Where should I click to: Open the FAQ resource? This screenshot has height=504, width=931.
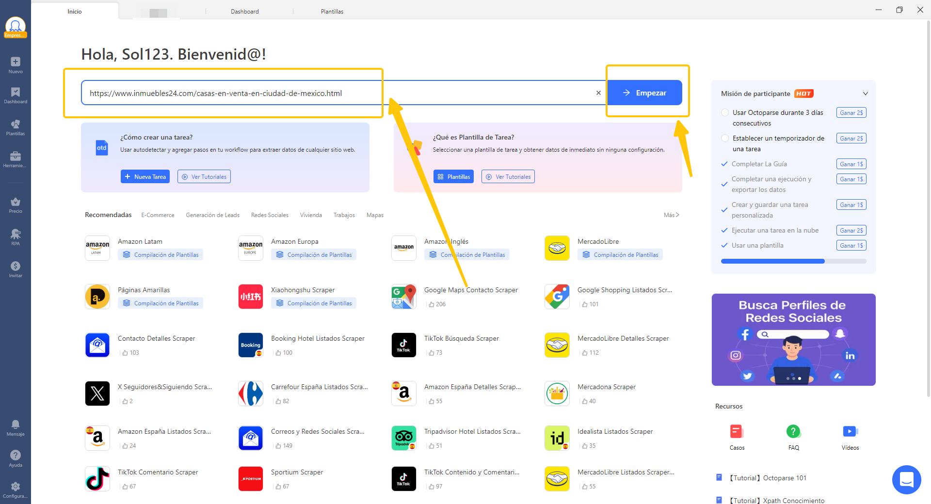pyautogui.click(x=793, y=431)
